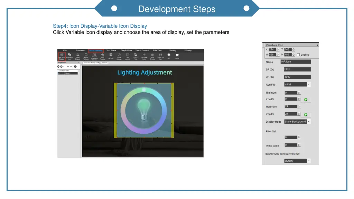Open the Icon File dropdown showing 48.icl
This screenshot has height=199, width=354.
pos(308,85)
